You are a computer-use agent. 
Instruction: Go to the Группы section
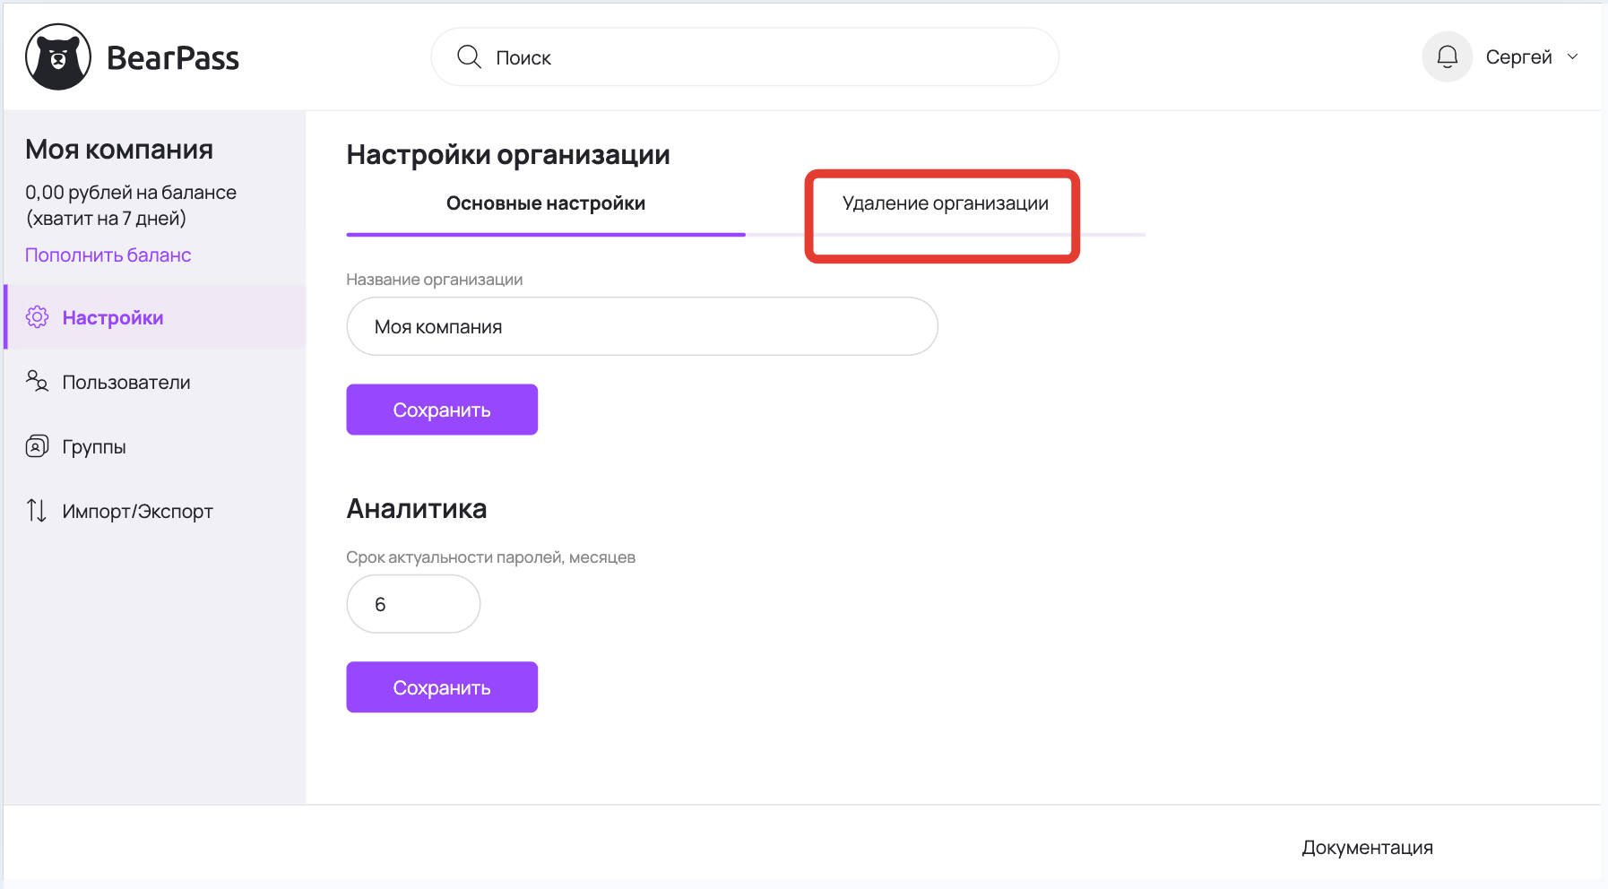(94, 447)
